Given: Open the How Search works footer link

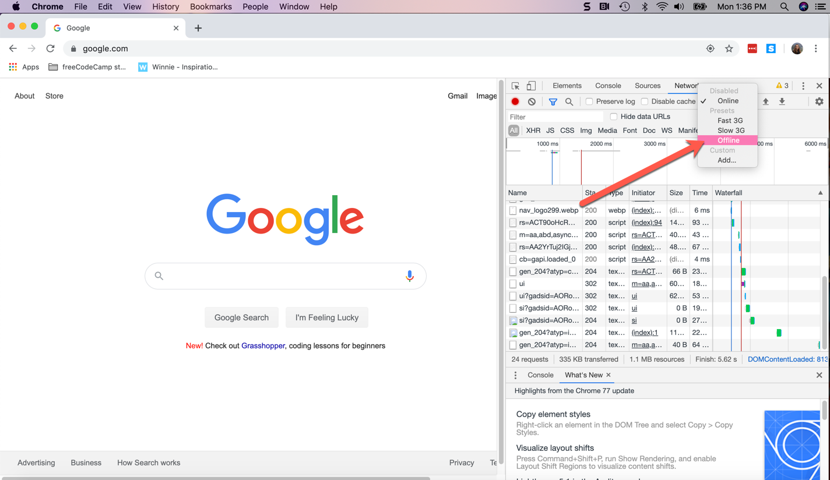Looking at the screenshot, I should pos(149,463).
